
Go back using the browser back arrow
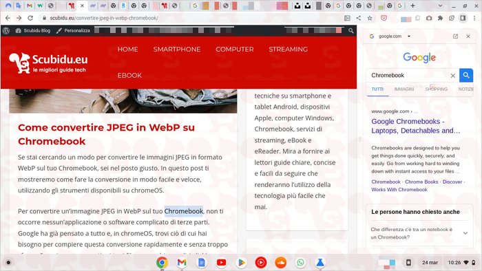point(8,18)
